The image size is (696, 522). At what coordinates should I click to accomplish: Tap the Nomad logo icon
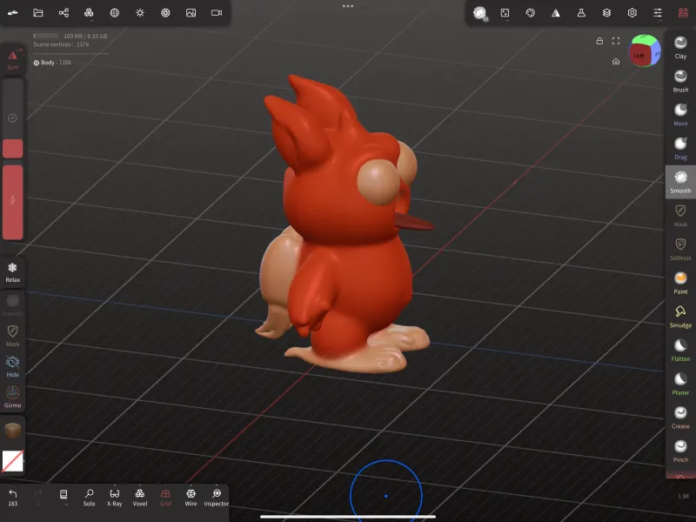click(12, 13)
